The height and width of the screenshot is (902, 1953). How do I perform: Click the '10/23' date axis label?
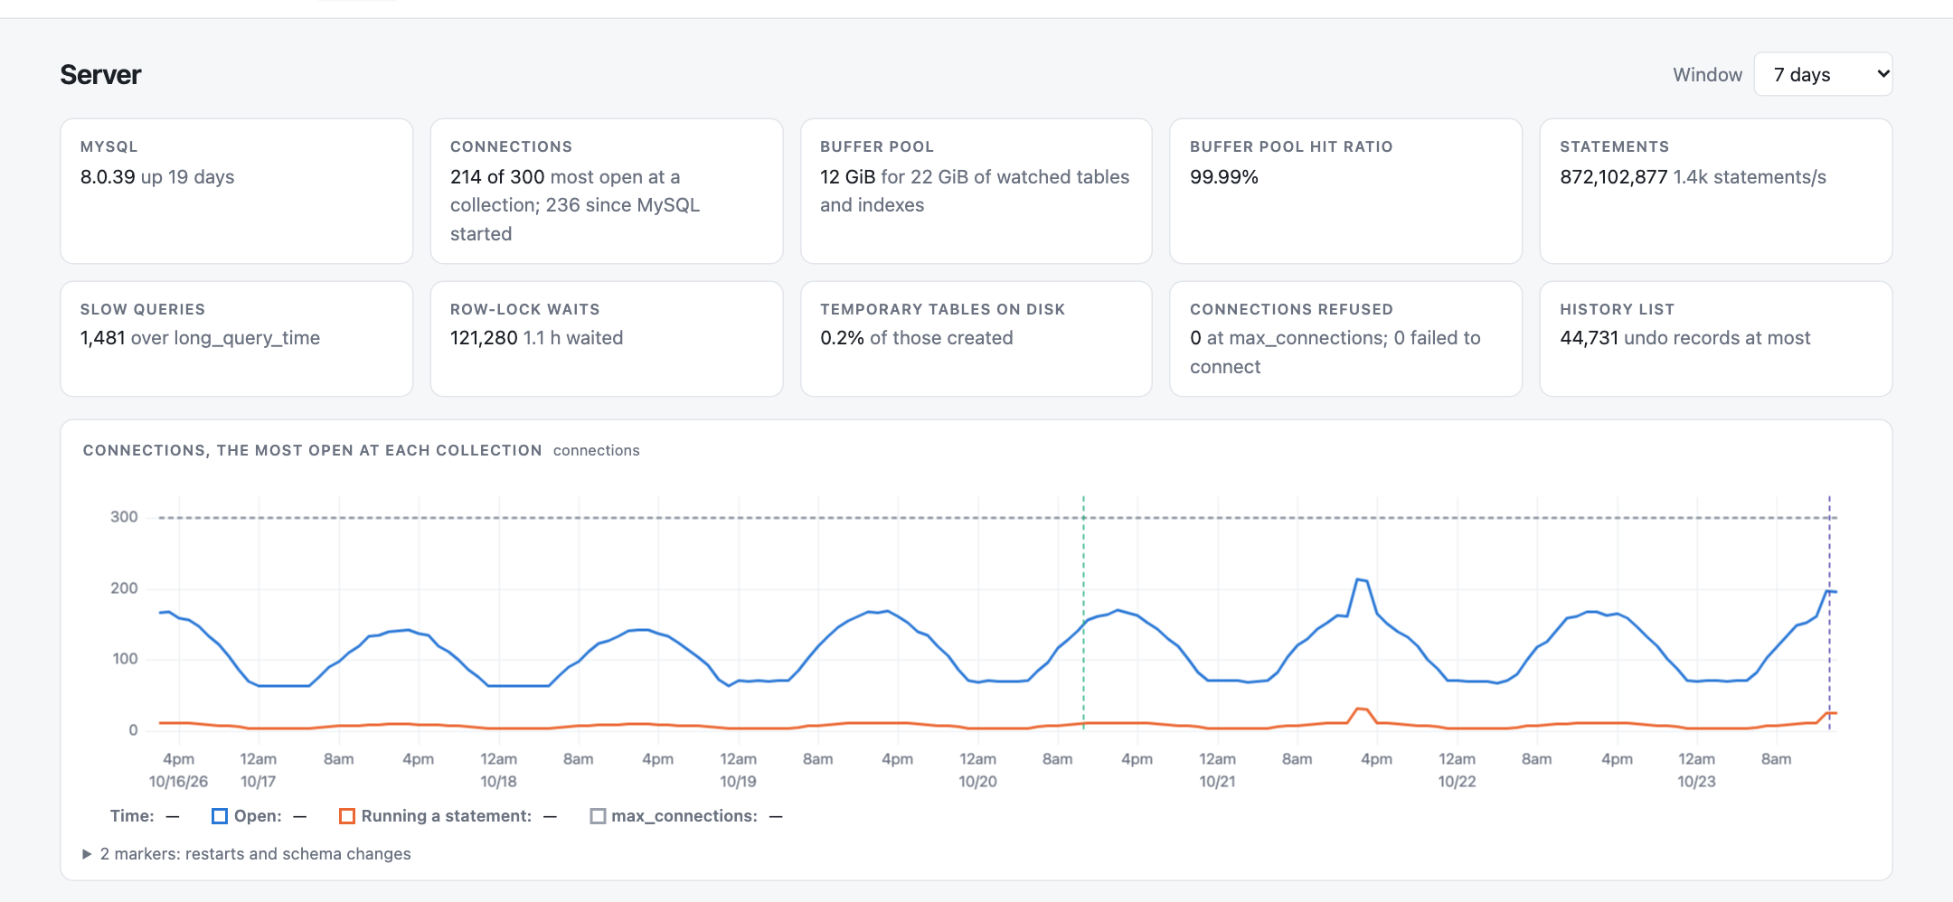coord(1696,782)
